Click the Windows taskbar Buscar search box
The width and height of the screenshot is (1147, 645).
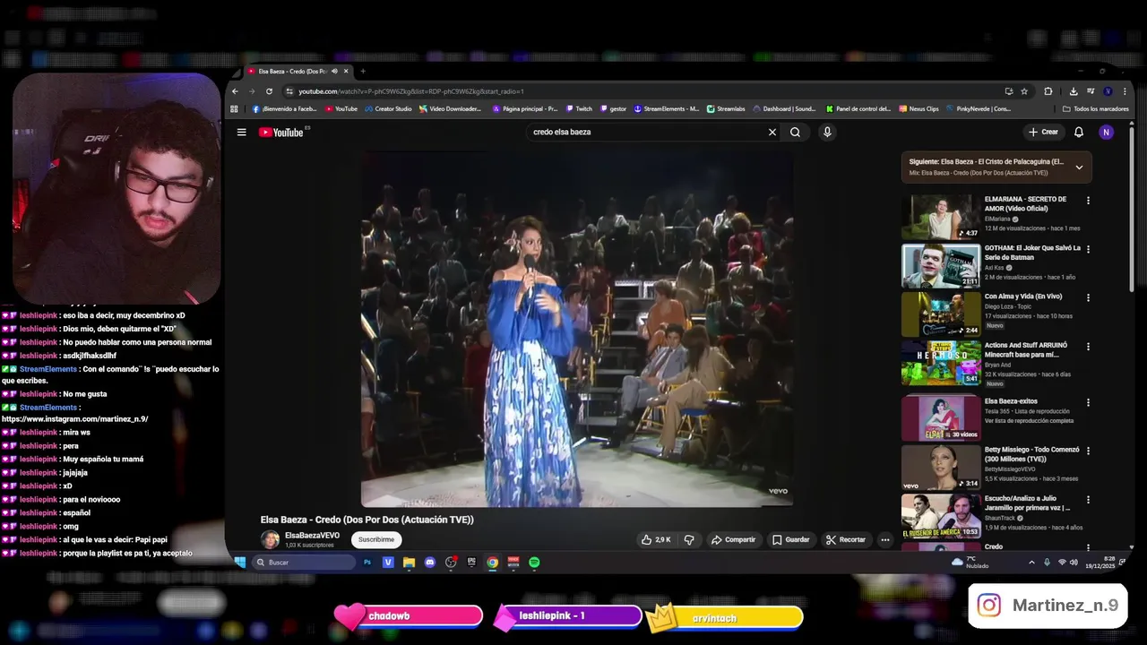(x=304, y=563)
